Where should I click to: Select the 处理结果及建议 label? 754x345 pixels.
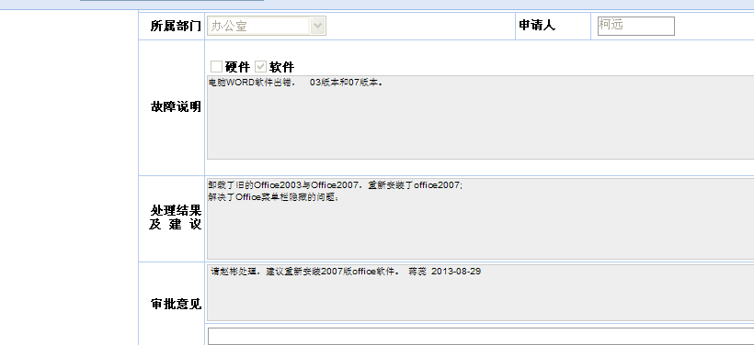176,217
